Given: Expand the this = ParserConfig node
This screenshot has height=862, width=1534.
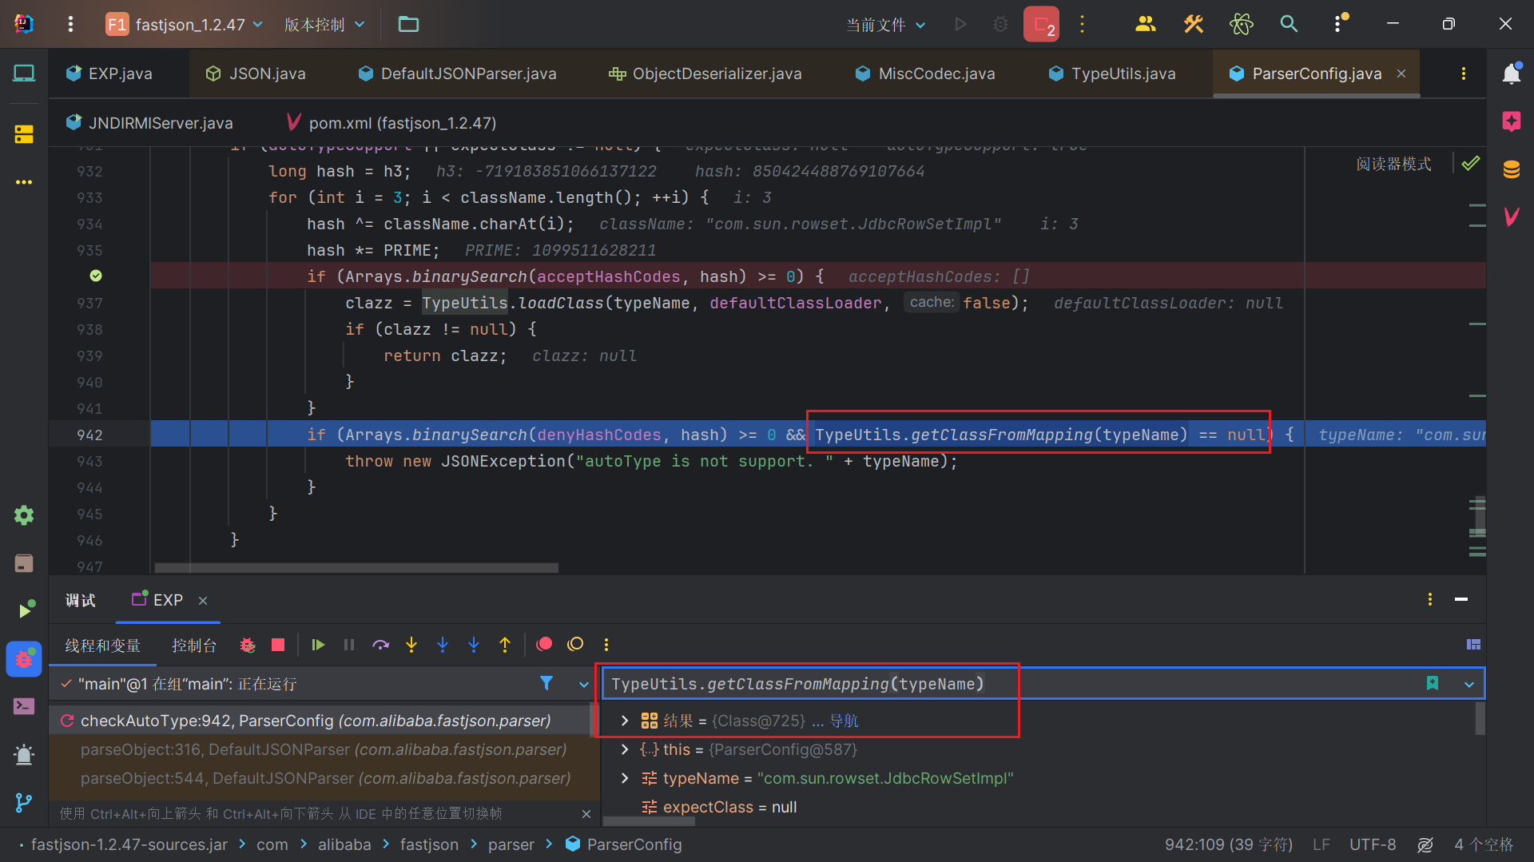Looking at the screenshot, I should click(625, 749).
